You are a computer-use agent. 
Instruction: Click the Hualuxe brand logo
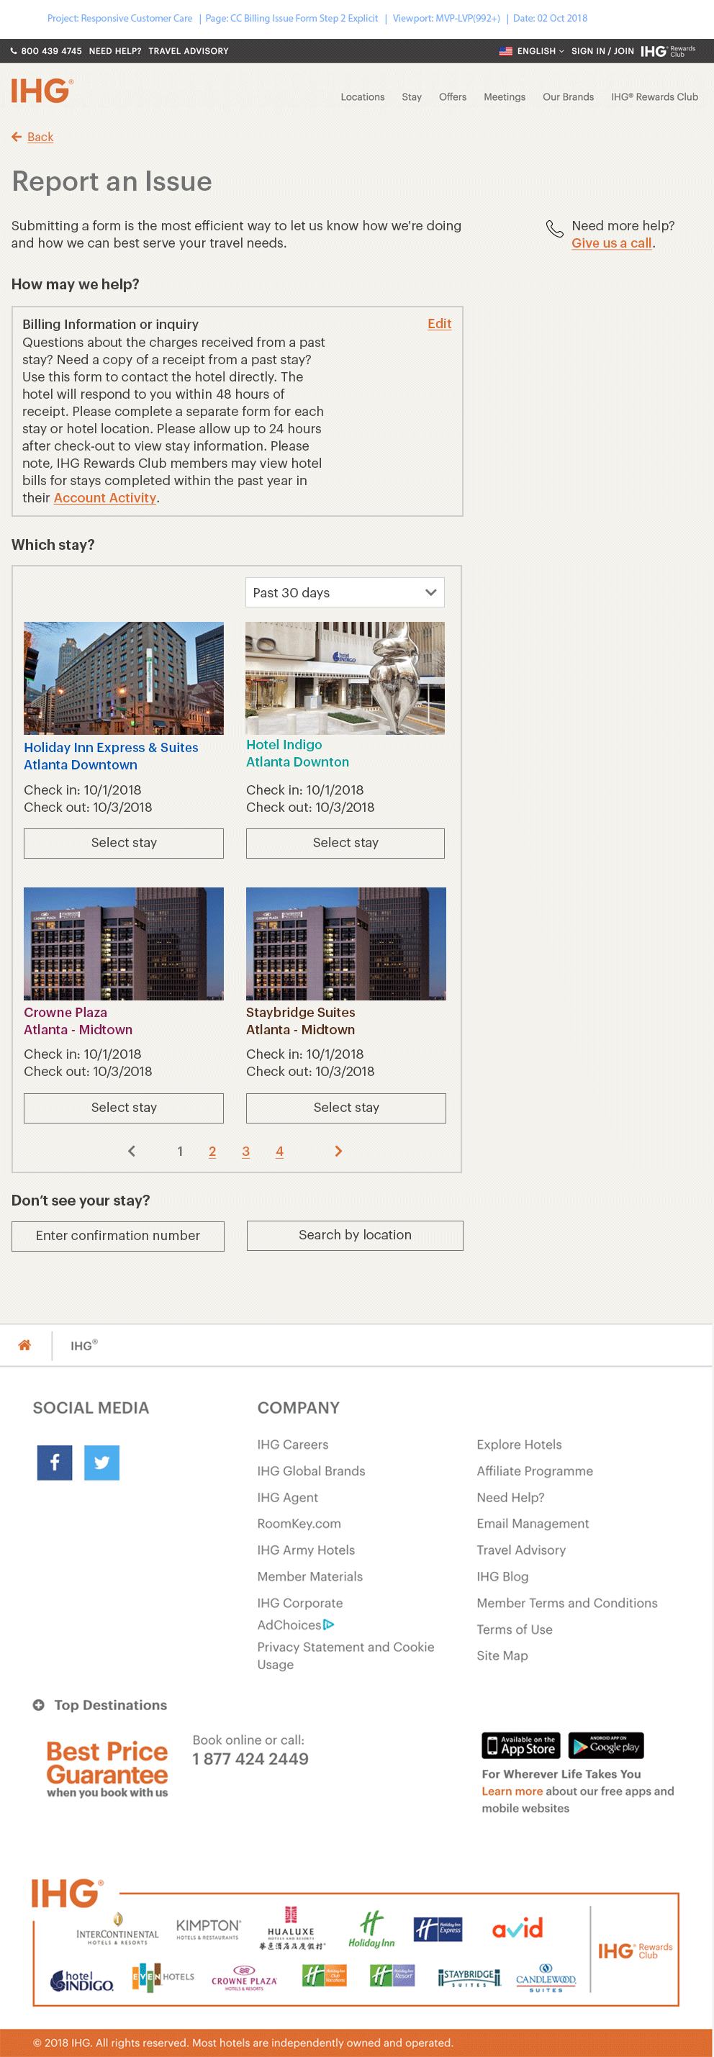(292, 1927)
